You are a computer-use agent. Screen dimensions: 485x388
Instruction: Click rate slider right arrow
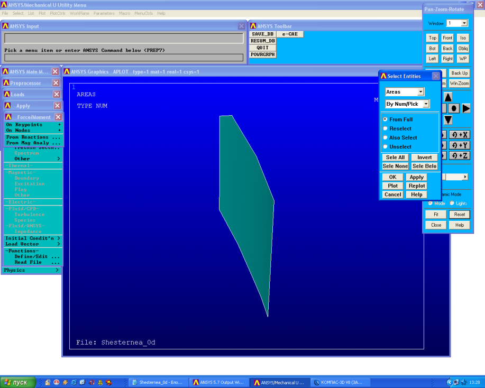tap(465, 177)
